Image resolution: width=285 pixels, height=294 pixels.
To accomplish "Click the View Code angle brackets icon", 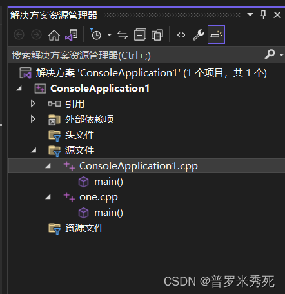I will [181, 35].
